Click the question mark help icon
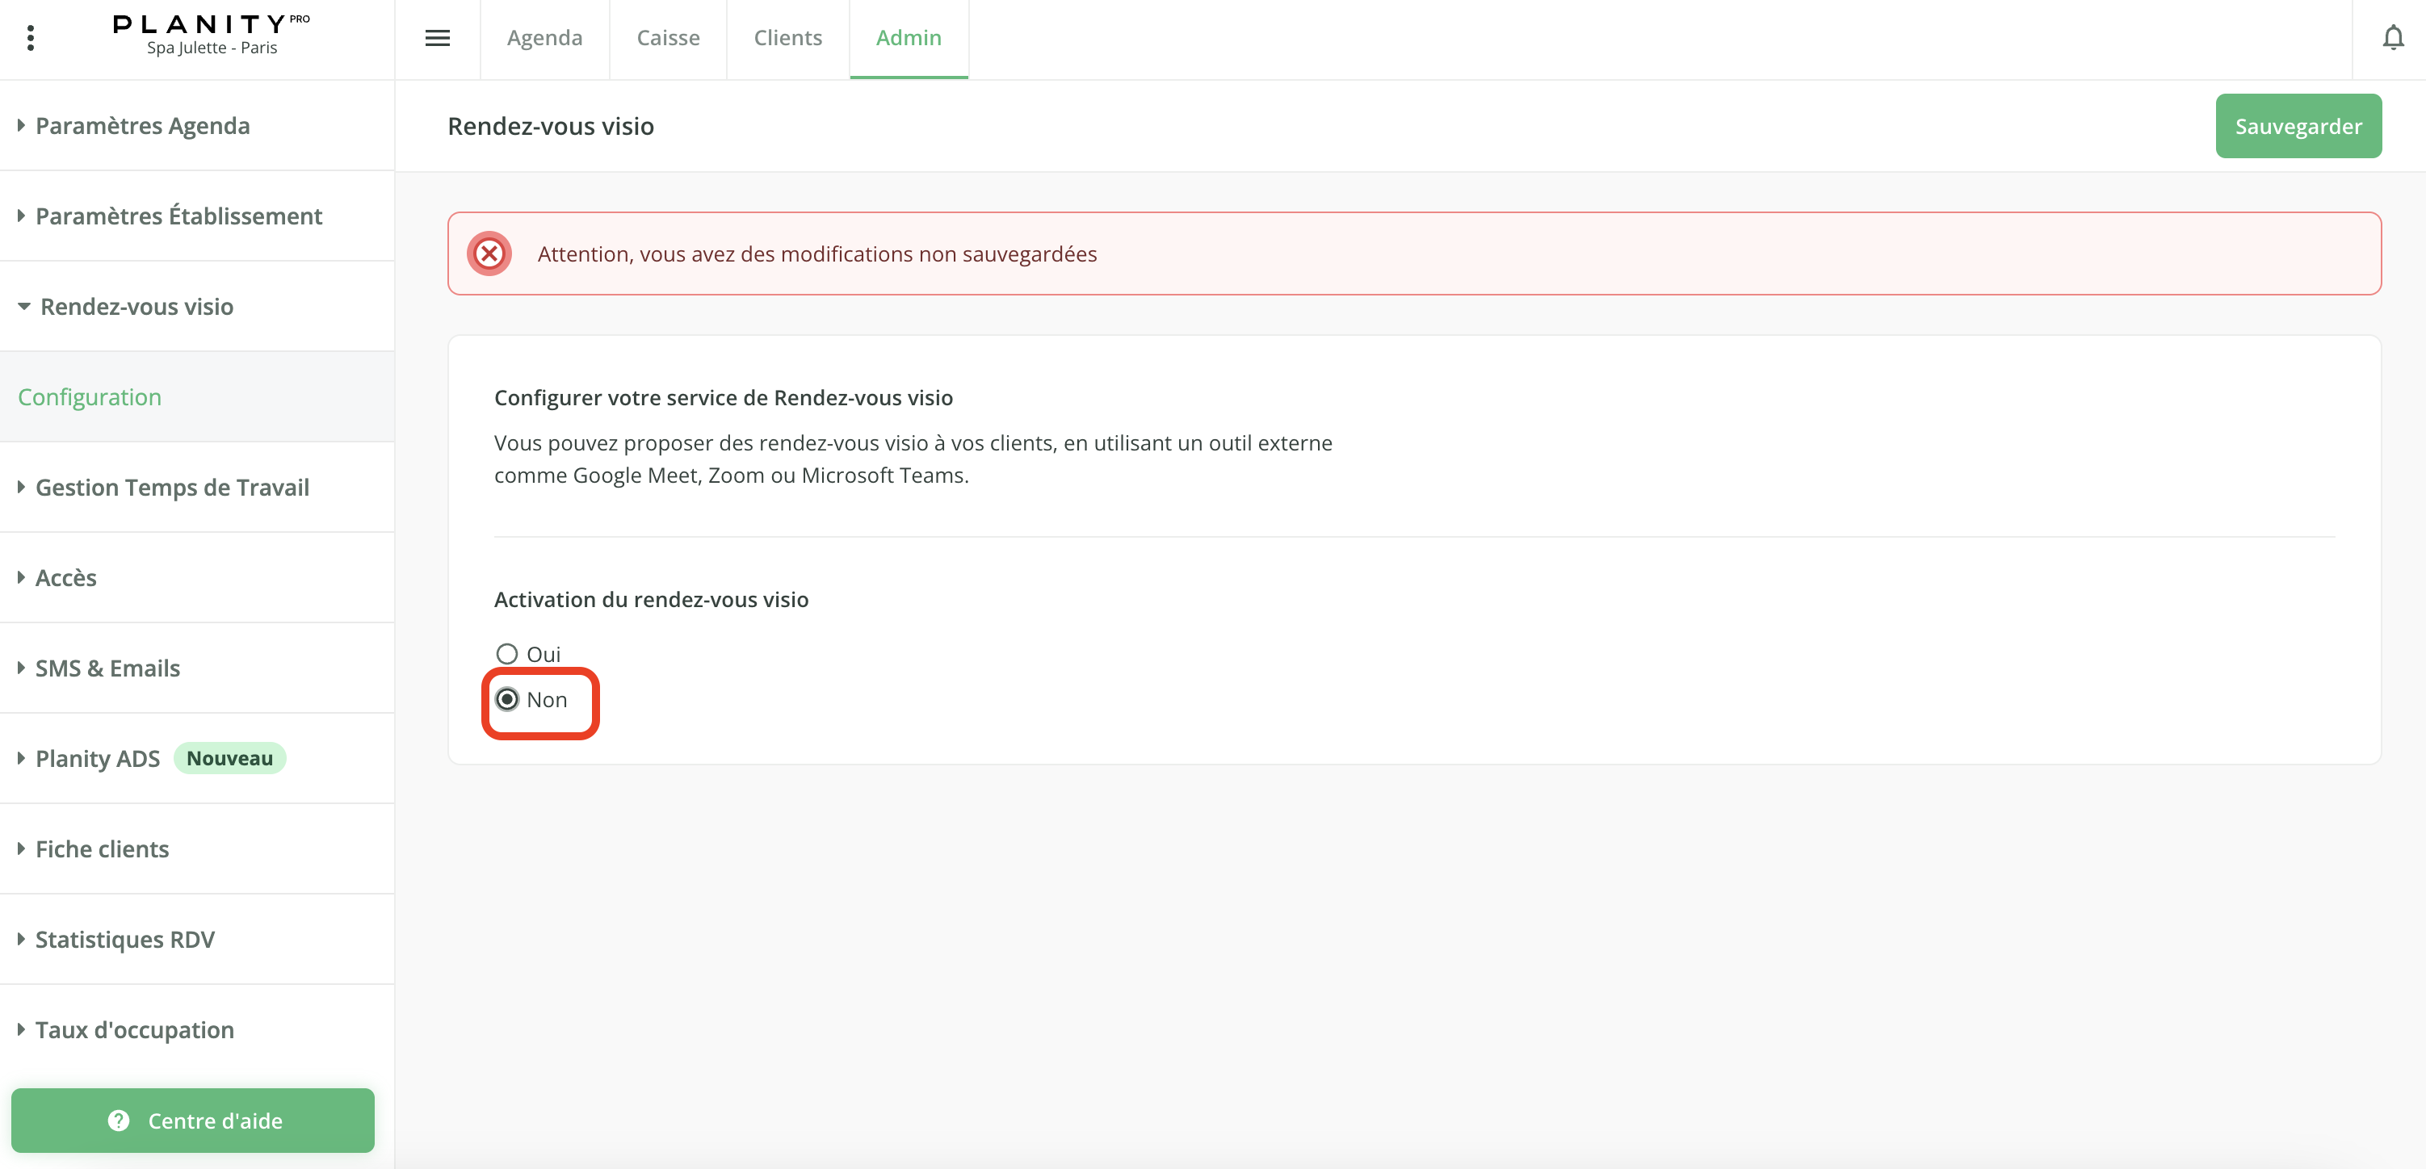 [119, 1120]
